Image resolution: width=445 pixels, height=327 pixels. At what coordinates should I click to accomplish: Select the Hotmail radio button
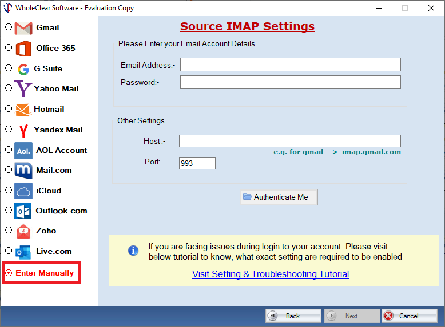[x=9, y=108]
